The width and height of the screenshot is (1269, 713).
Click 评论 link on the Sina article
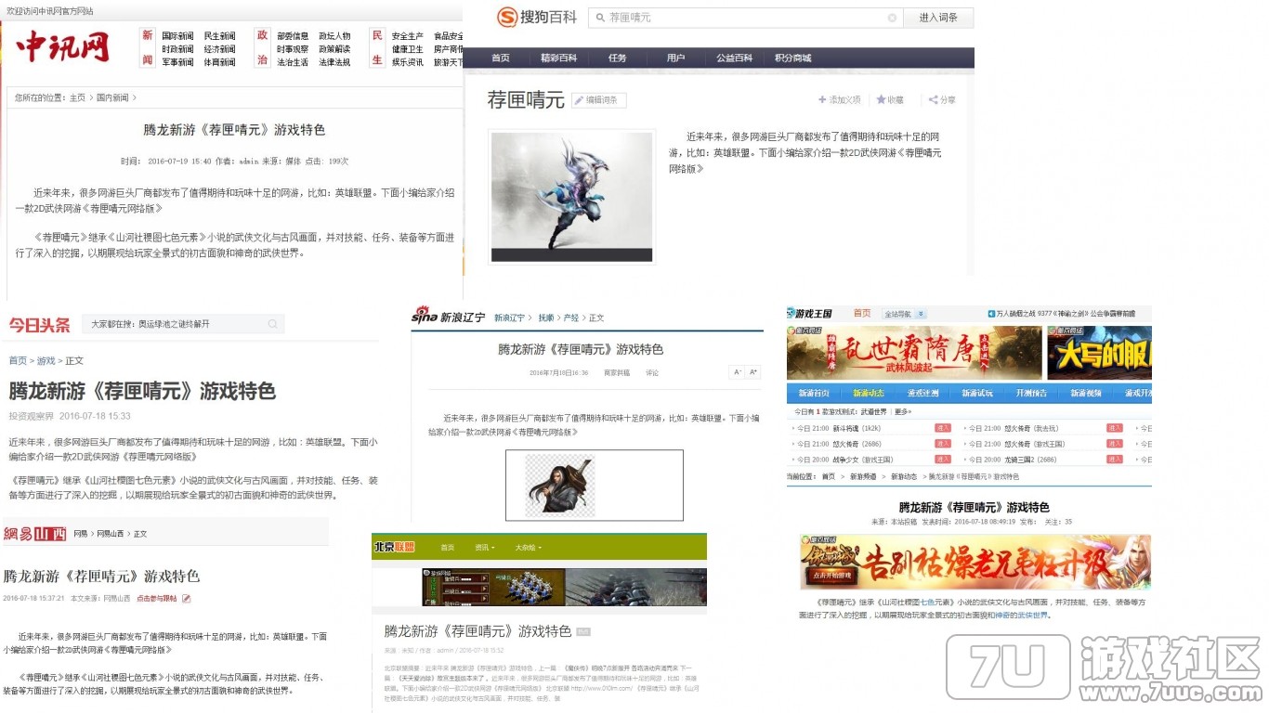point(652,372)
